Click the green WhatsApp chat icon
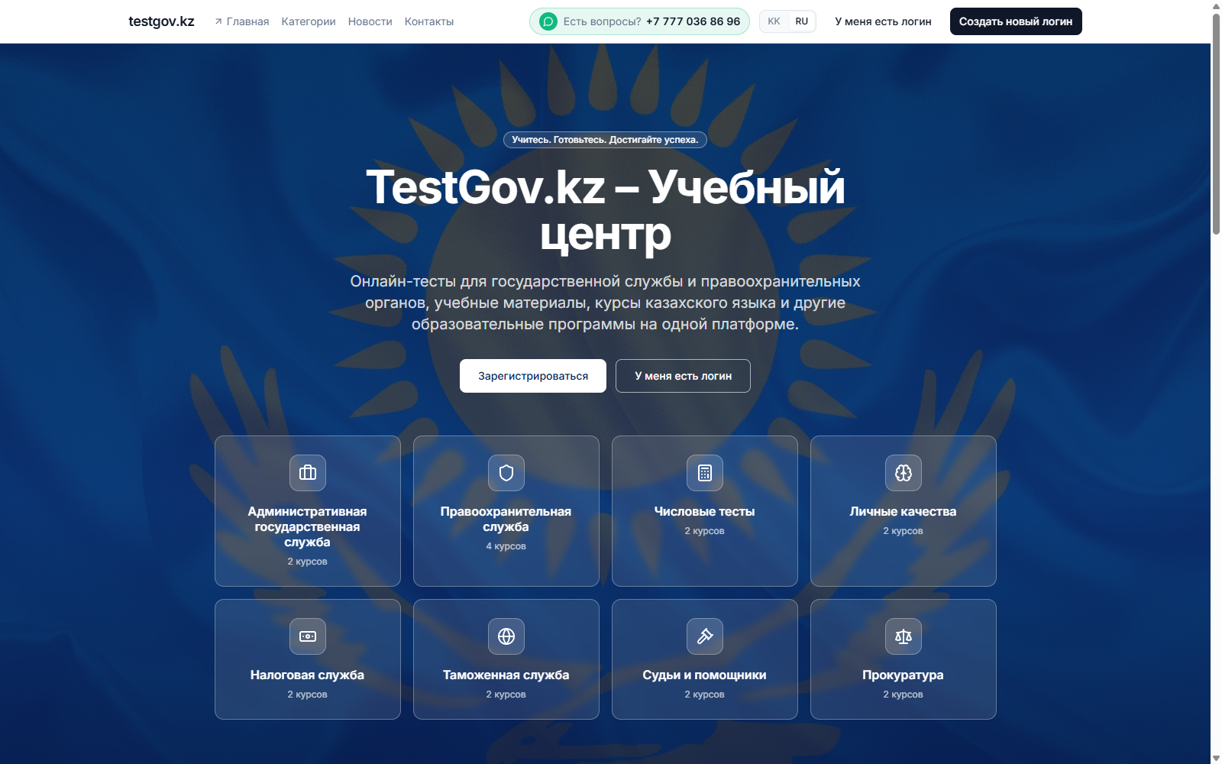This screenshot has height=764, width=1222. tap(548, 21)
